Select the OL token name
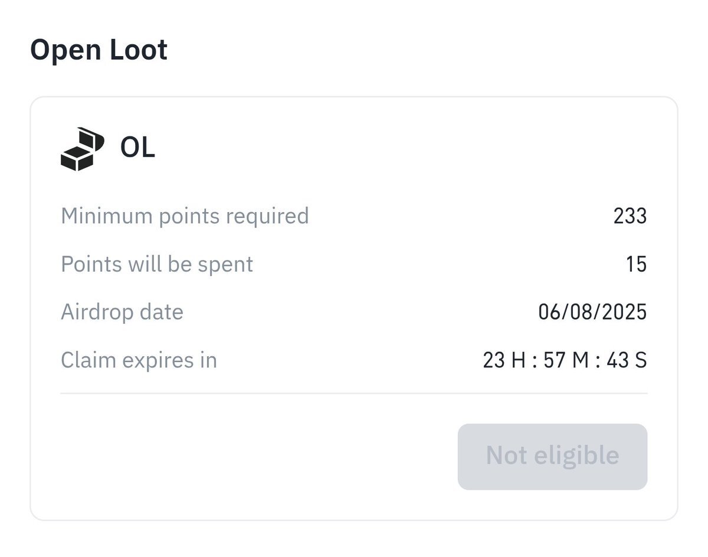The width and height of the screenshot is (708, 557). pyautogui.click(x=137, y=148)
